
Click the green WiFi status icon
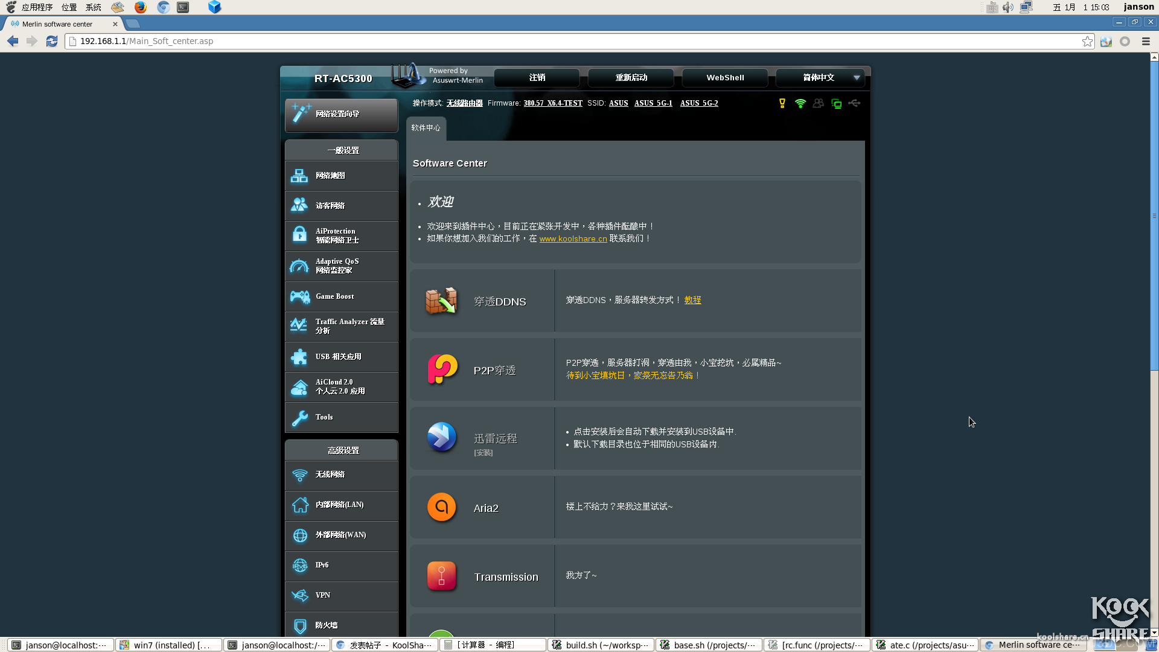tap(800, 103)
